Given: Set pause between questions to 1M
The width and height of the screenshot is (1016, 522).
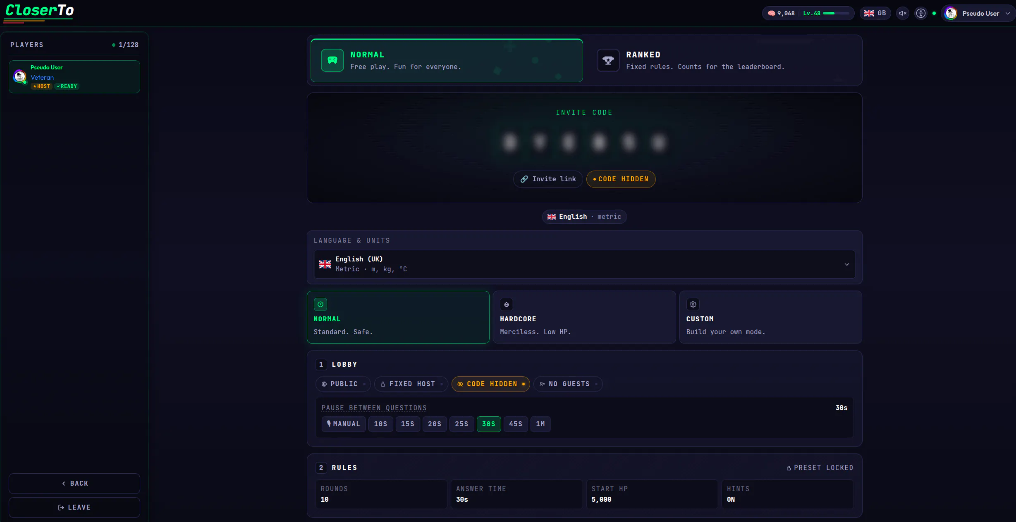Looking at the screenshot, I should (x=540, y=424).
